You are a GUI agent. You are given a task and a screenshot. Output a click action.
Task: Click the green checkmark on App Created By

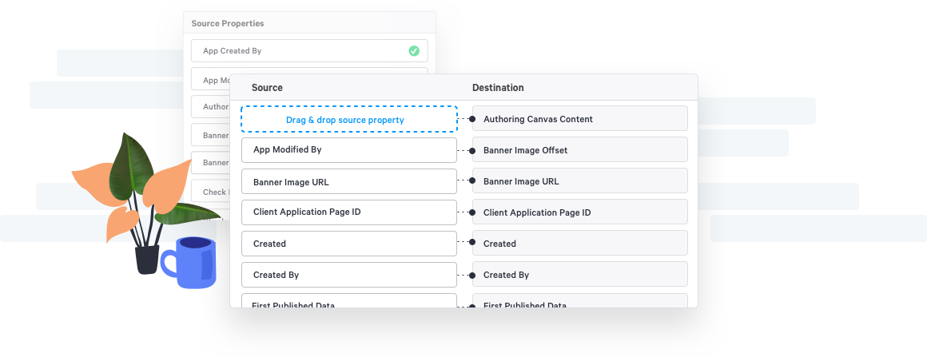(414, 51)
